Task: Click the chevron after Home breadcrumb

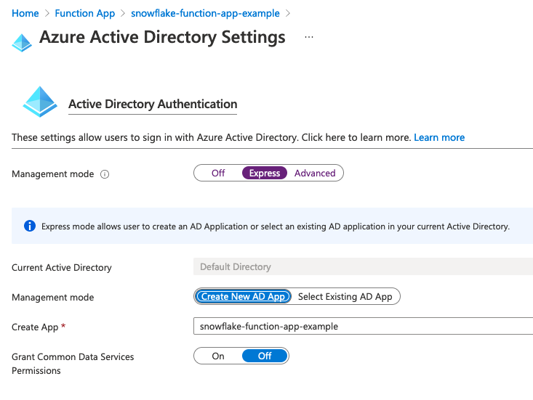Action: [47, 13]
